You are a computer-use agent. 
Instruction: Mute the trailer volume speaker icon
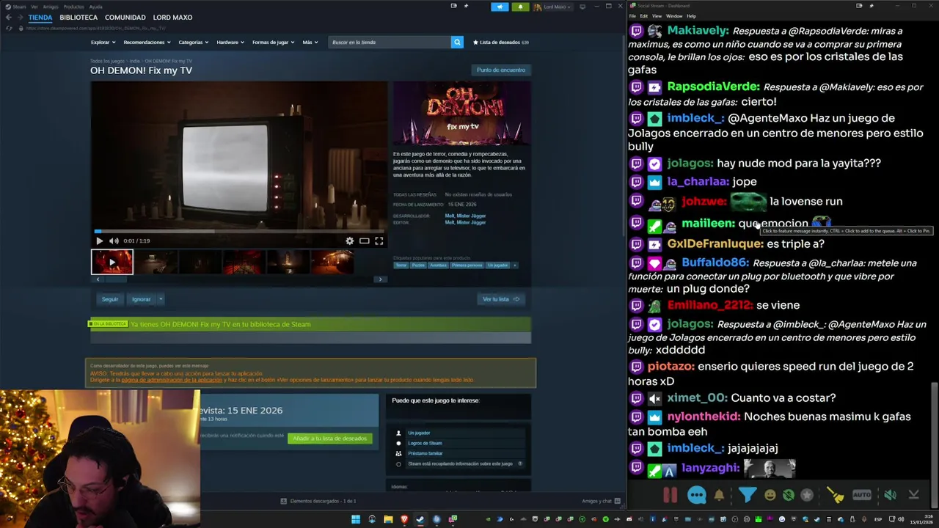[x=114, y=241]
